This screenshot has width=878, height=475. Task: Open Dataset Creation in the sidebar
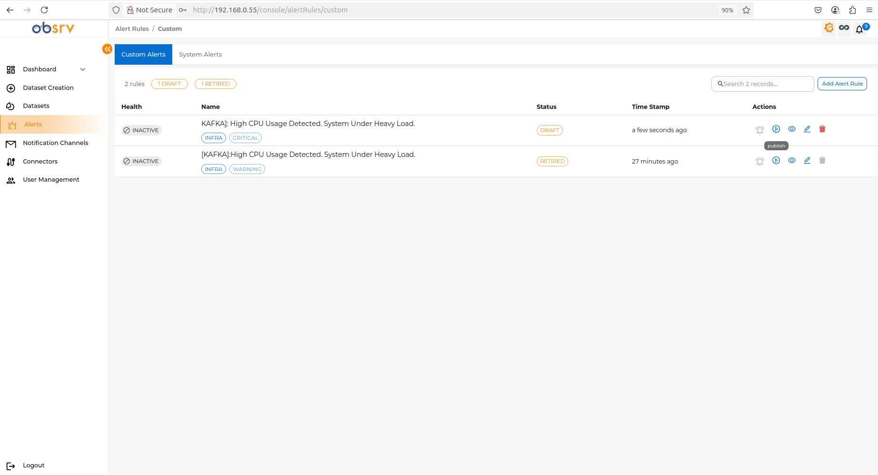coord(48,87)
